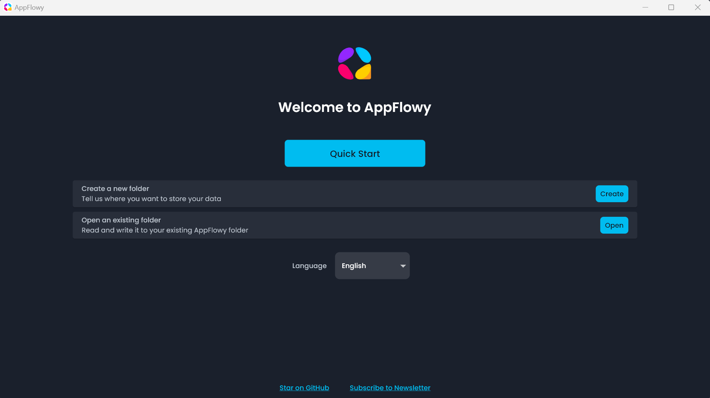Close the AppFlowy window

pos(698,7)
